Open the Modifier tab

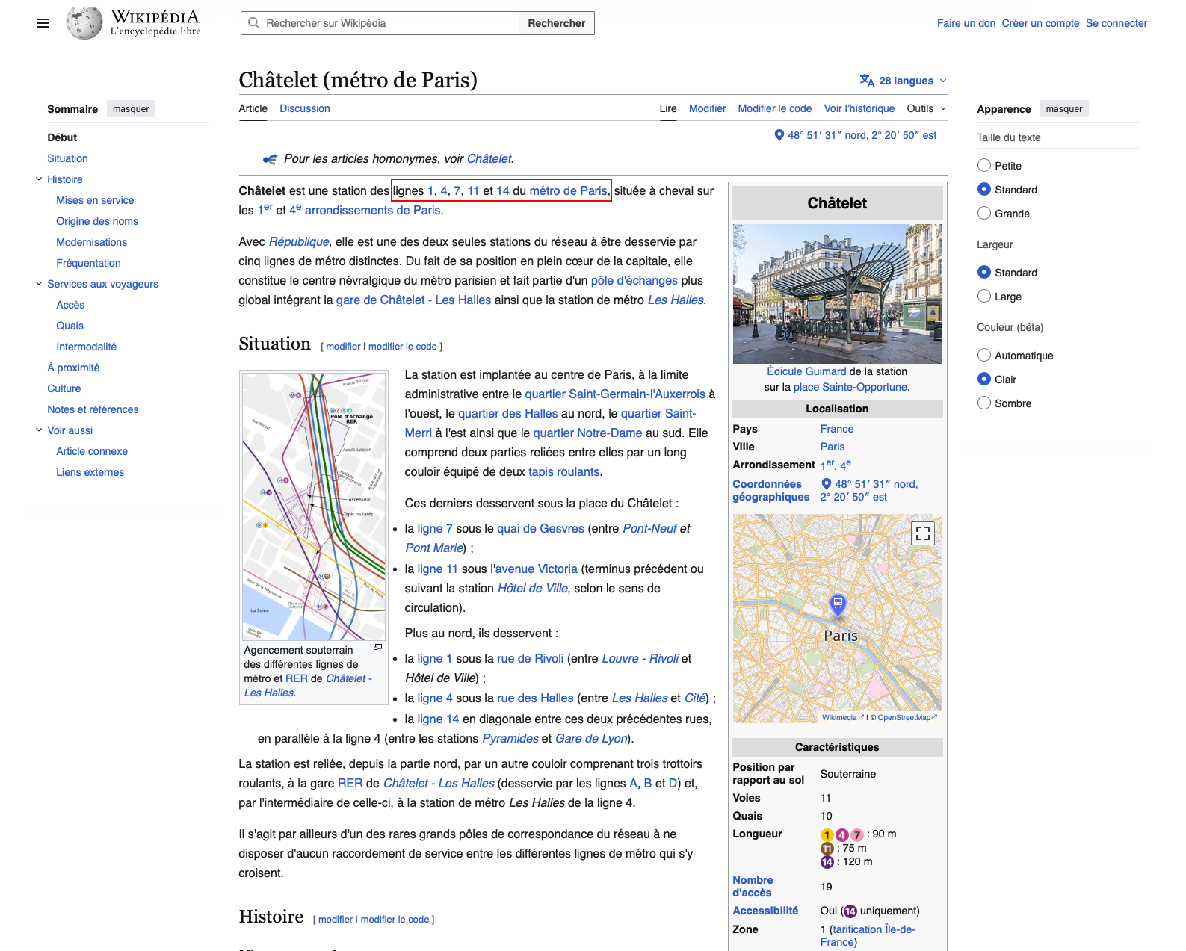[707, 108]
